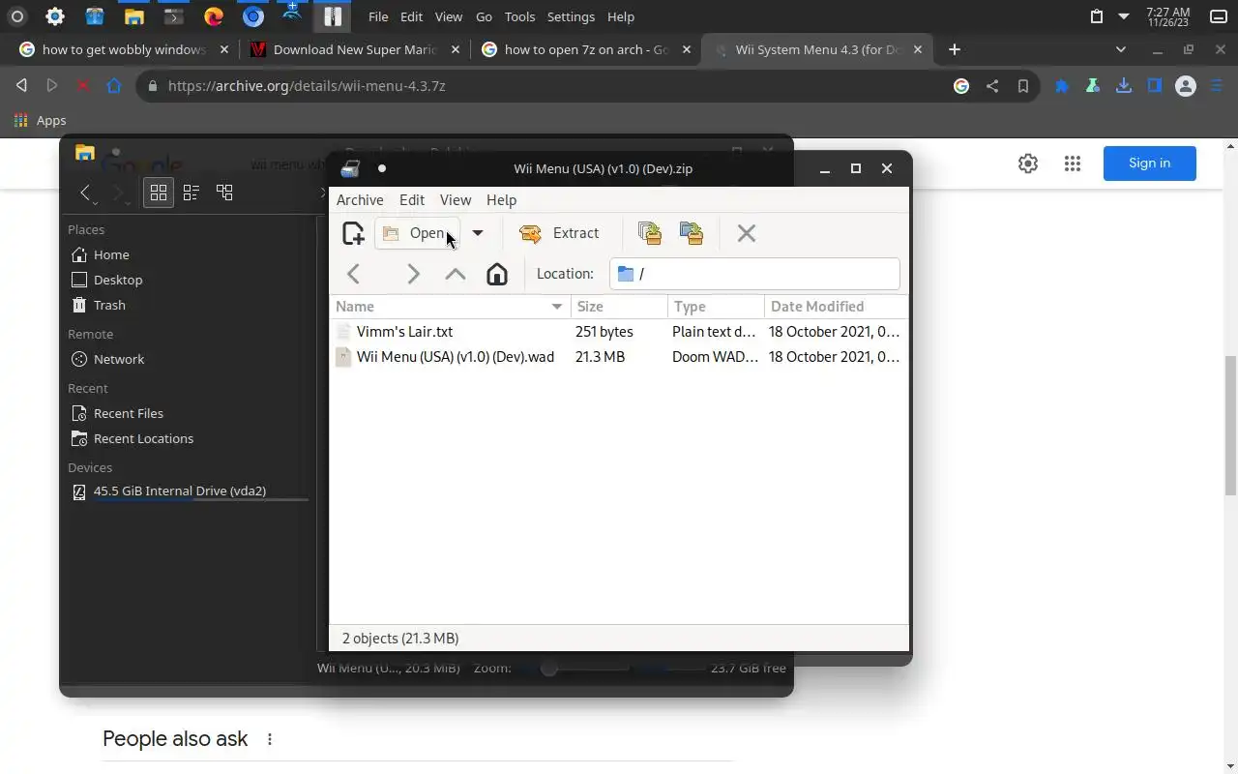Open the browser profile avatar
This screenshot has width=1238, height=774.
pos(1186,86)
